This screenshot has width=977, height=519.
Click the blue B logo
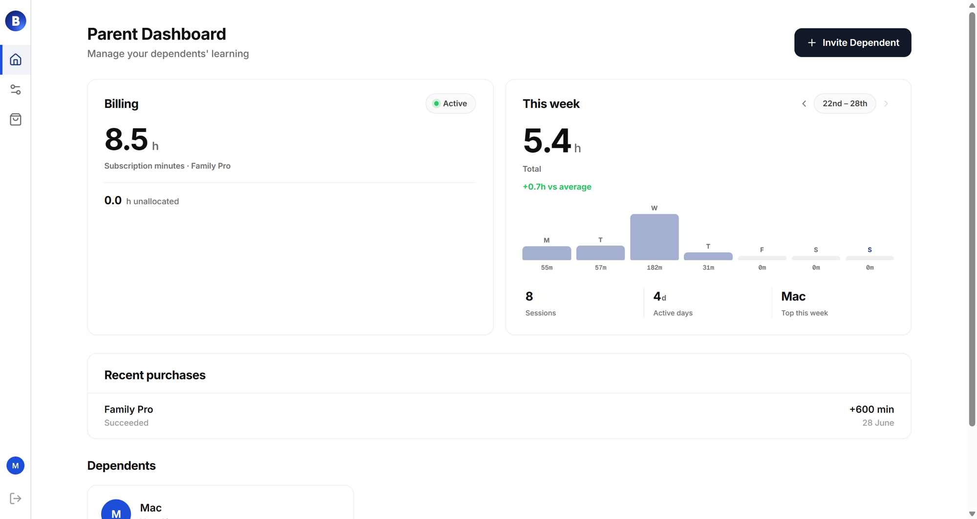click(16, 21)
